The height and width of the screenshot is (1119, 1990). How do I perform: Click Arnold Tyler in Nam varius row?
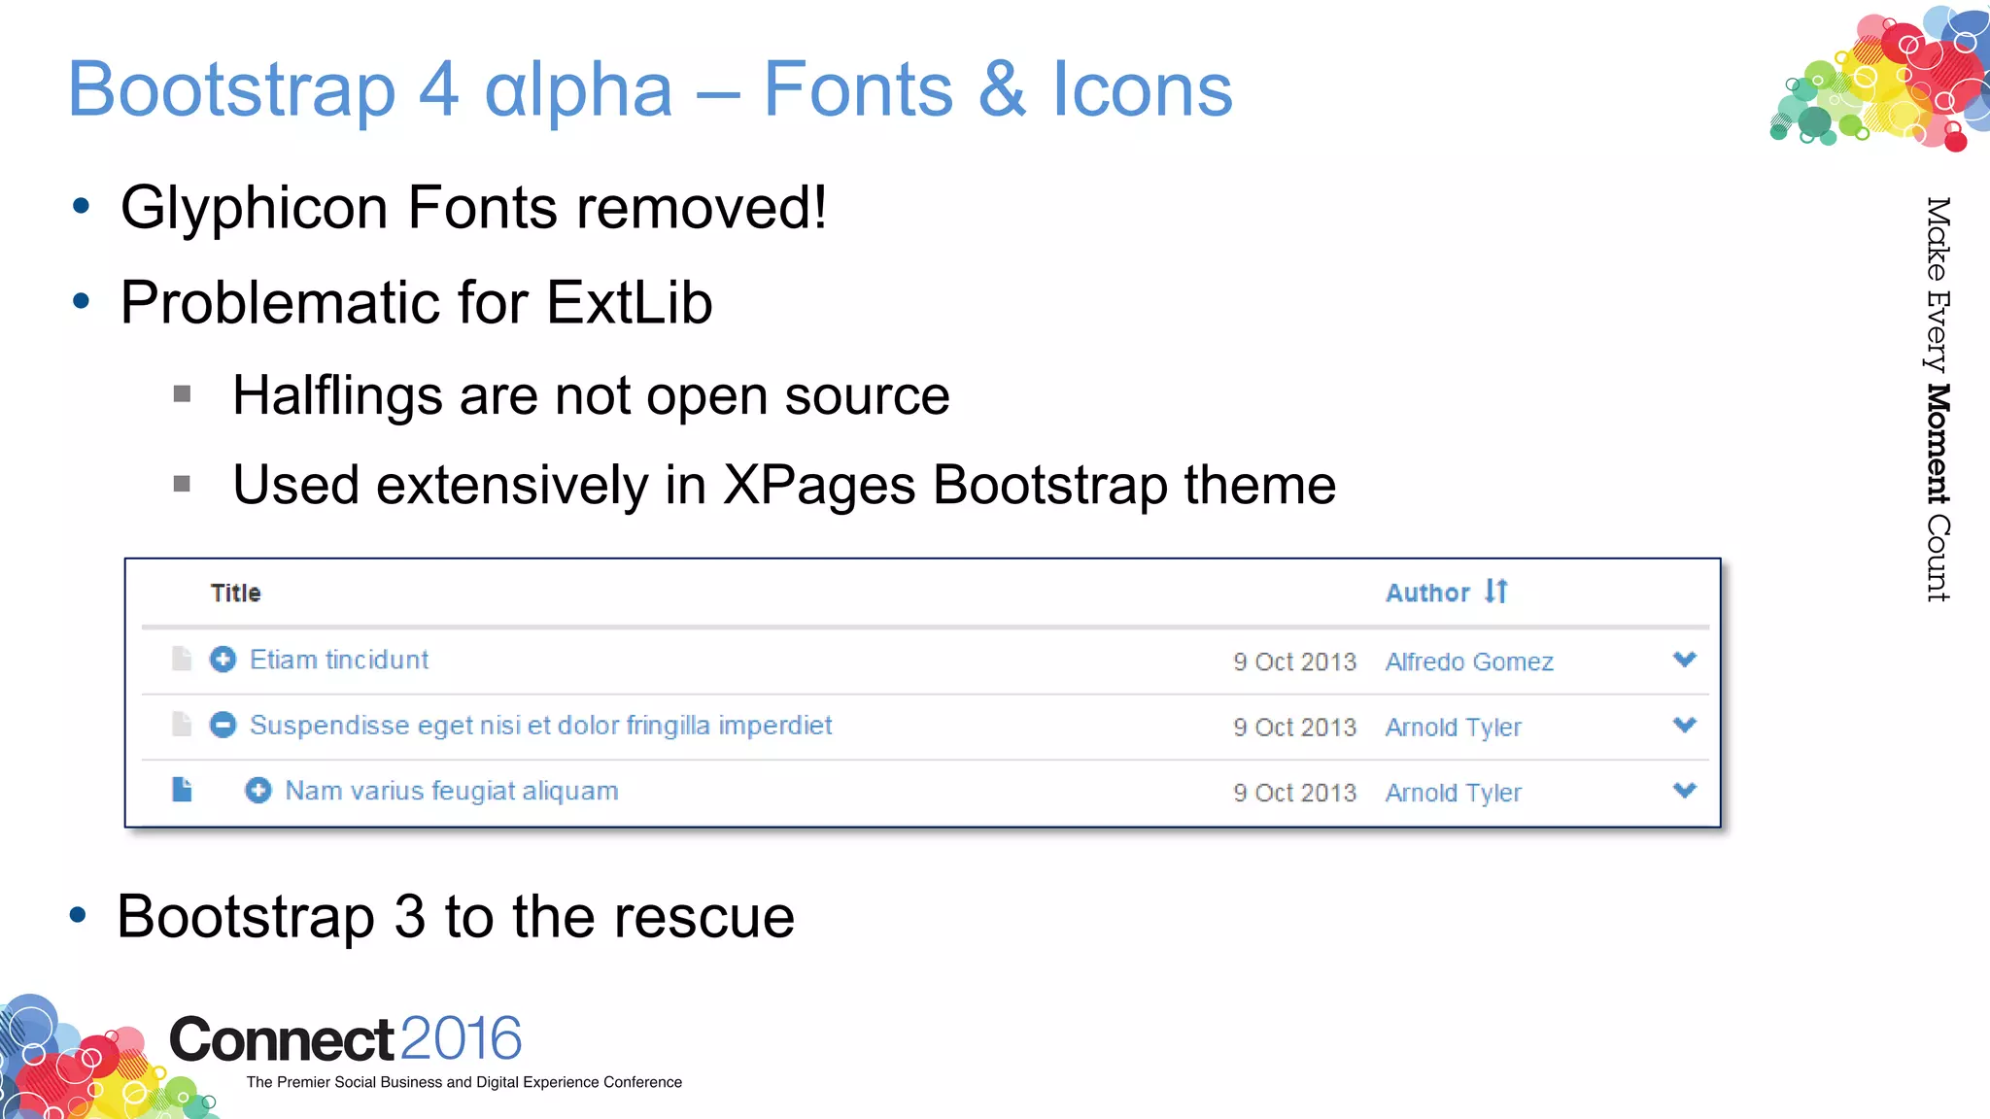tap(1454, 793)
